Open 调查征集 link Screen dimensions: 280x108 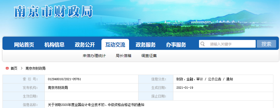149,56
